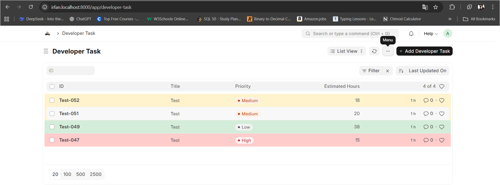
Task: Toggle the sidebar hamburger icon
Action: 46,51
